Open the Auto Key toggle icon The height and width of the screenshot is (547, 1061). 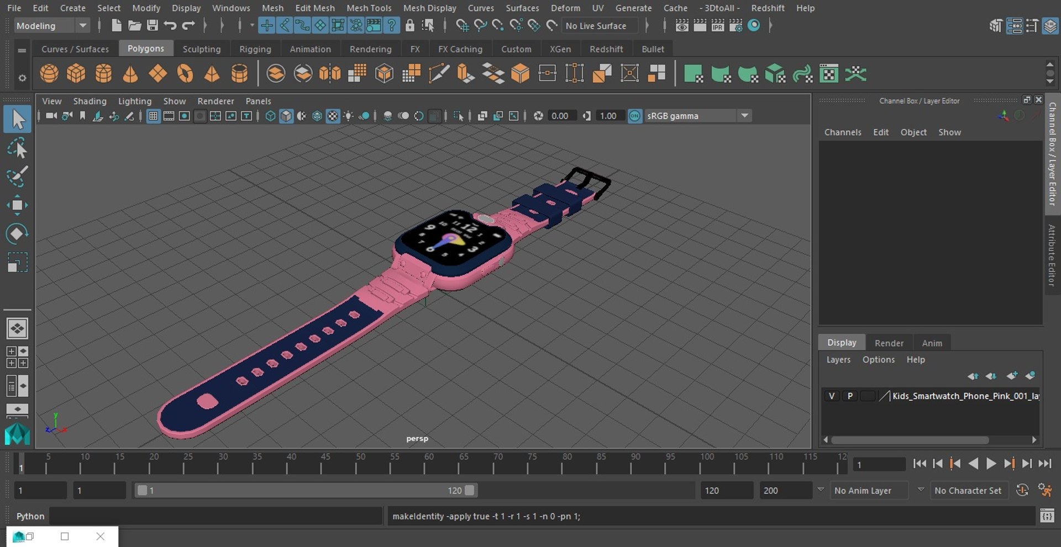1022,490
